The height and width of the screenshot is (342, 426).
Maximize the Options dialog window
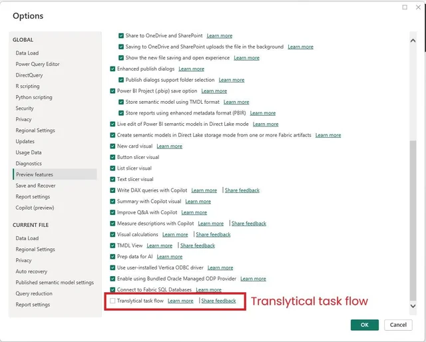coord(405,7)
